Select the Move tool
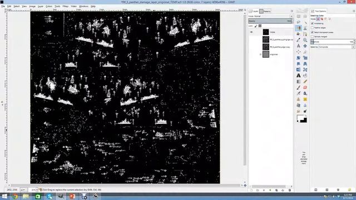This screenshot has width=356, height=200. click(x=305, y=46)
